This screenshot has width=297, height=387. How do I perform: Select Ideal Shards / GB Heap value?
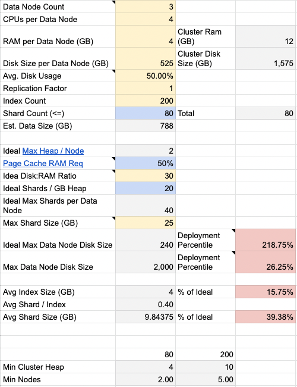(x=146, y=188)
